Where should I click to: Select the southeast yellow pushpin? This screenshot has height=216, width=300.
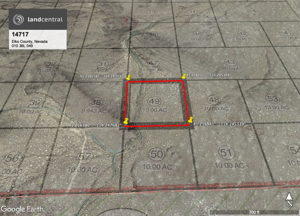click(x=190, y=120)
